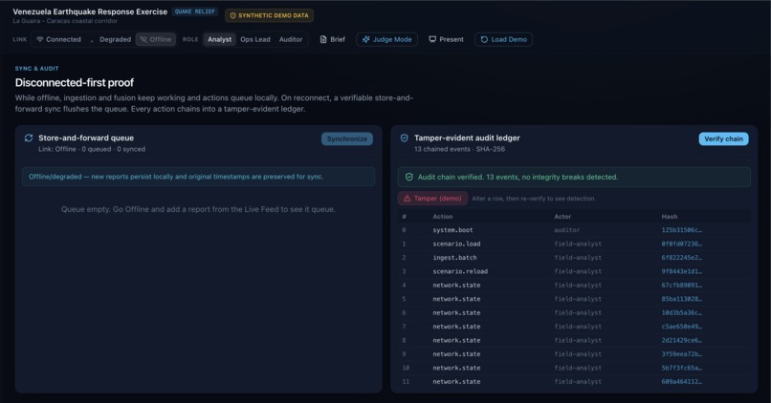Click the QUAKE RELIEF badge
The width and height of the screenshot is (771, 403).
click(x=195, y=11)
